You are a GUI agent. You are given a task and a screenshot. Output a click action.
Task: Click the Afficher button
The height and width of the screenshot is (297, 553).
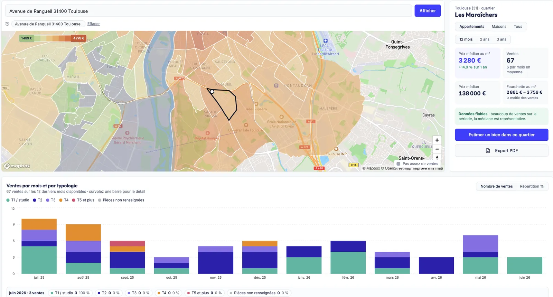tap(428, 11)
